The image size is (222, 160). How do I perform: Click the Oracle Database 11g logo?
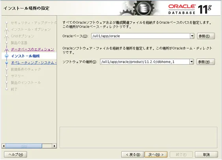(x=190, y=9)
